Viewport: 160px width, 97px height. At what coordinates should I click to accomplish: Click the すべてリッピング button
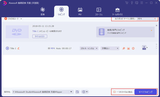click(146, 92)
